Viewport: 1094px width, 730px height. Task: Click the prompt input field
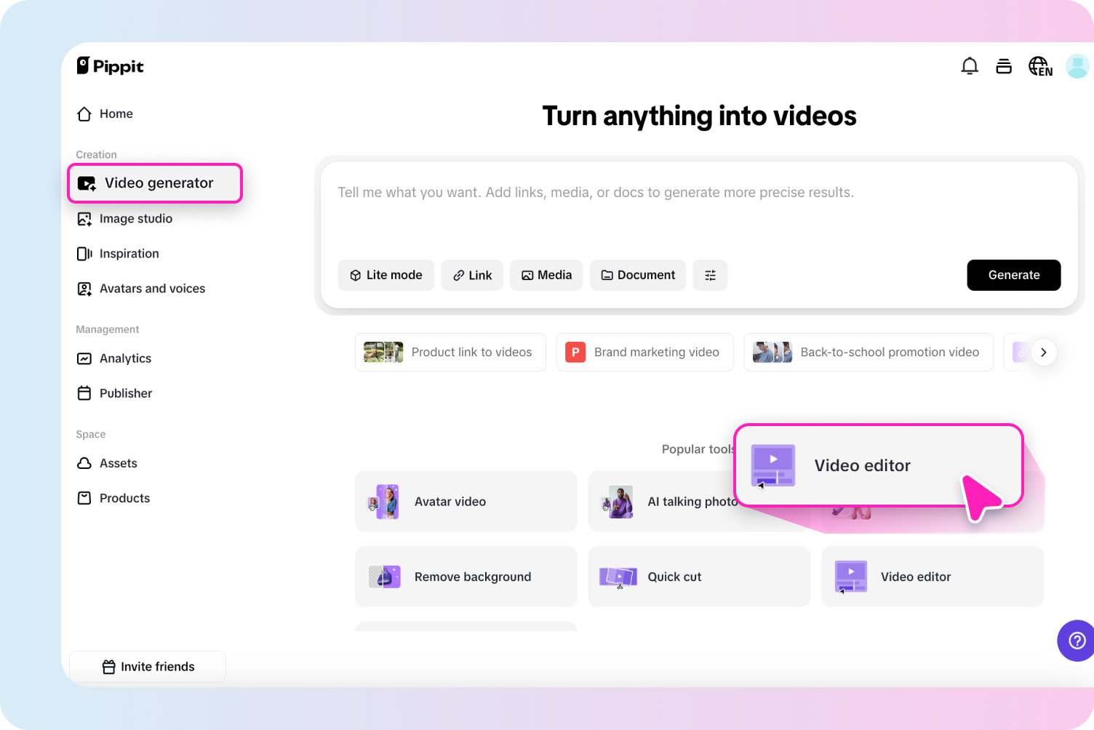point(655,192)
